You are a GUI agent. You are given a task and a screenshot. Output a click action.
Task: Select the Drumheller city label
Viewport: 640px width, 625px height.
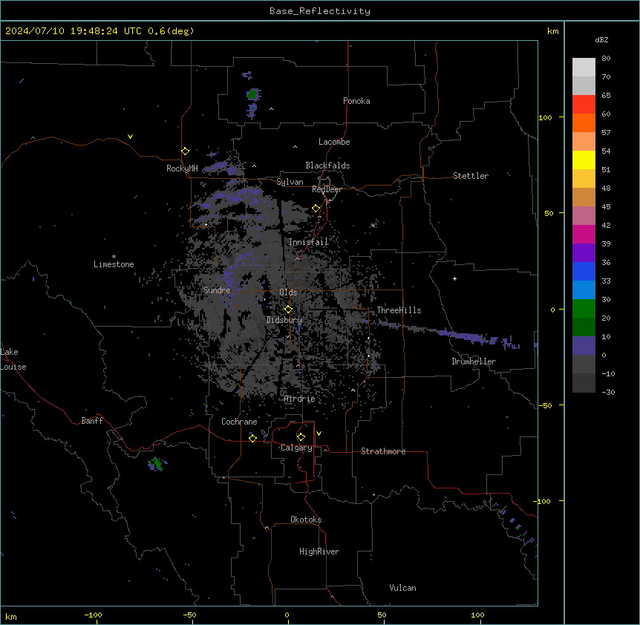tap(474, 361)
